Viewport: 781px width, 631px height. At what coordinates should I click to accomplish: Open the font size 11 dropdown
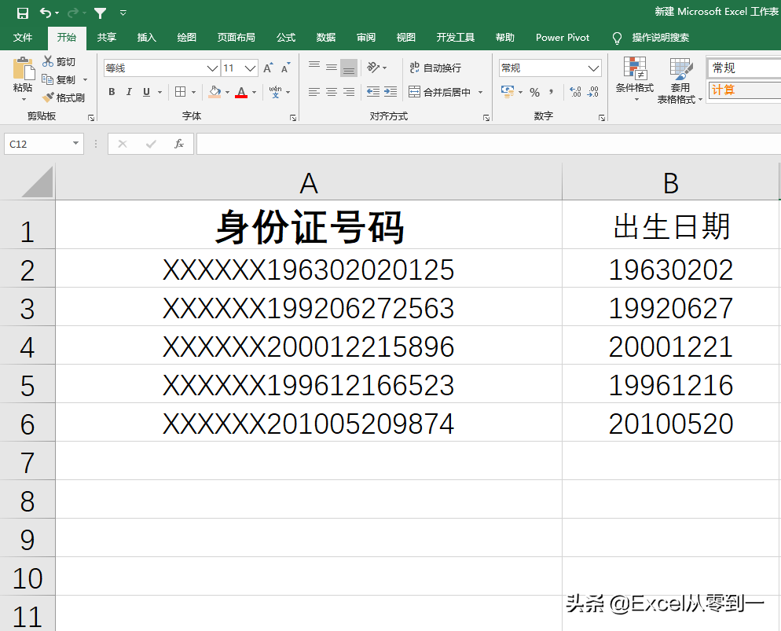coord(251,68)
